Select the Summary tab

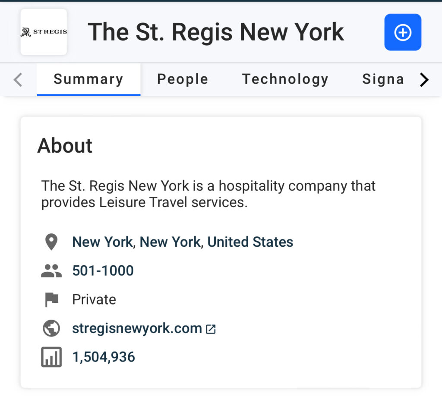coord(88,79)
